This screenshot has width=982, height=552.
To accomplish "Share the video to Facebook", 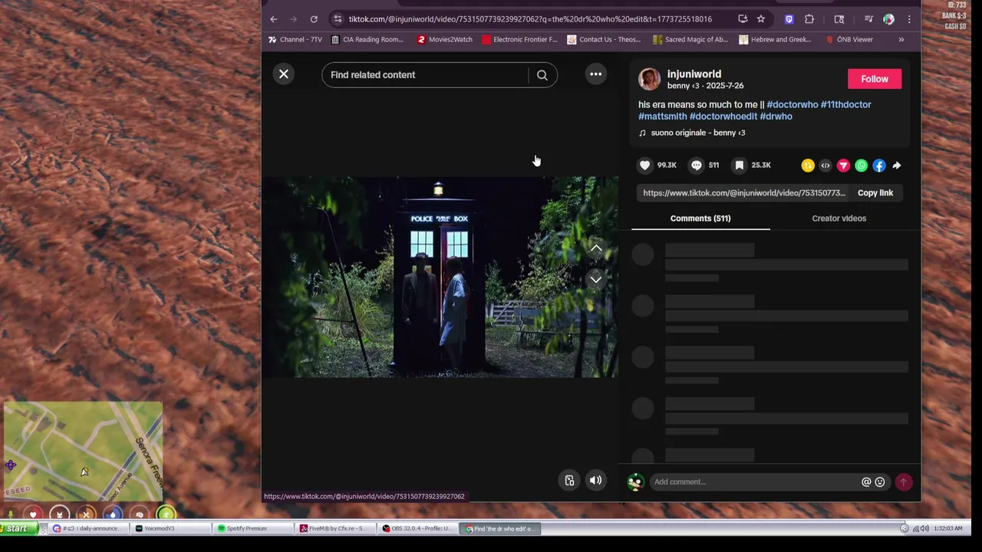I will point(879,166).
